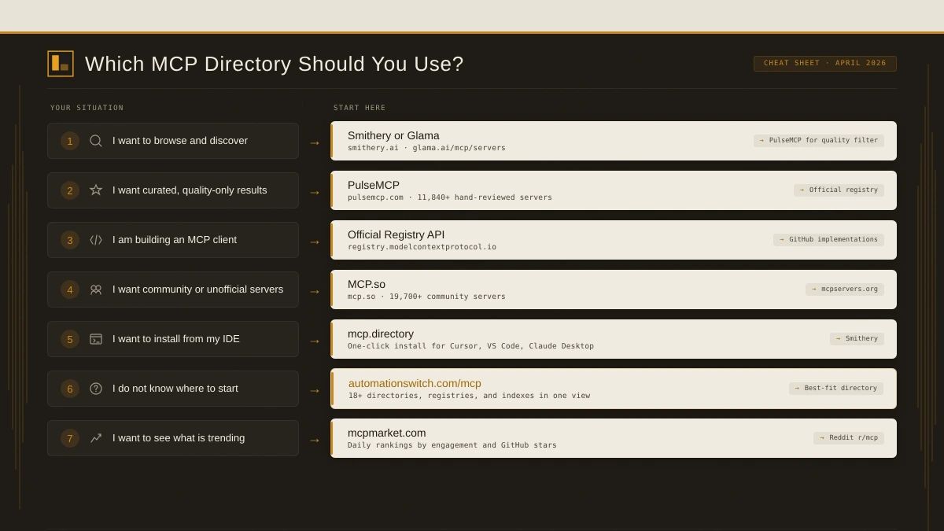Image resolution: width=944 pixels, height=531 pixels.
Task: Click the question mark icon for not knowing where to start
Action: 95,388
